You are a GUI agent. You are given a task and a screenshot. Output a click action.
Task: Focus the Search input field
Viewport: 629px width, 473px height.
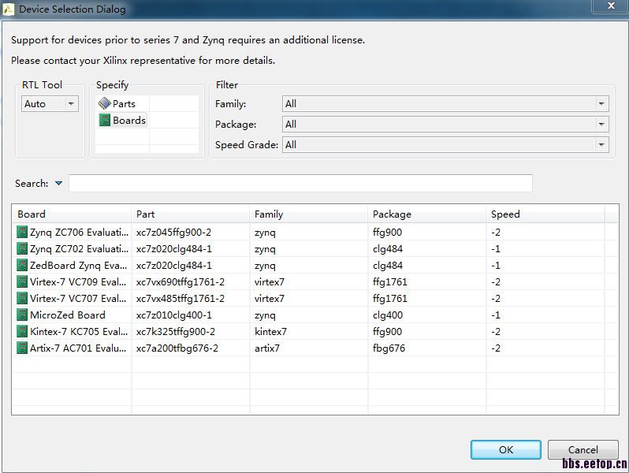tap(300, 184)
